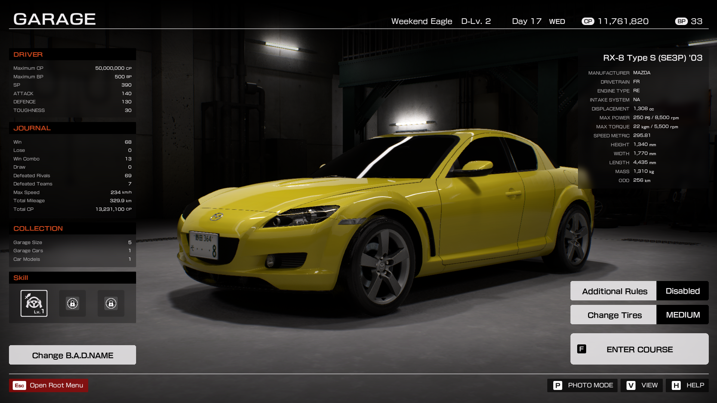
Task: Click the TOUGHNESS 30 stat row
Action: point(73,110)
